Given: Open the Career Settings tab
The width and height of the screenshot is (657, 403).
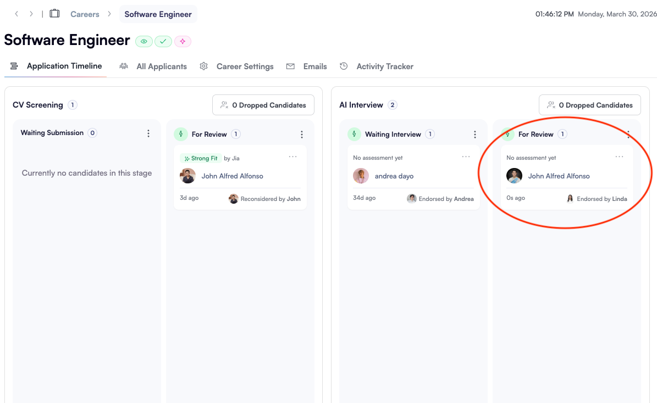Looking at the screenshot, I should 245,66.
